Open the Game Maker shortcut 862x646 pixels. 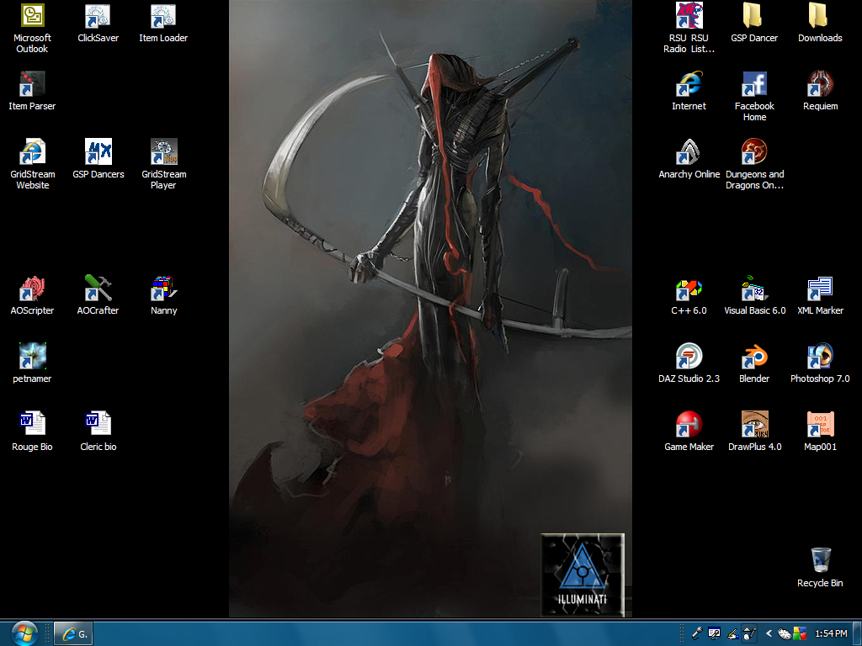(x=689, y=426)
